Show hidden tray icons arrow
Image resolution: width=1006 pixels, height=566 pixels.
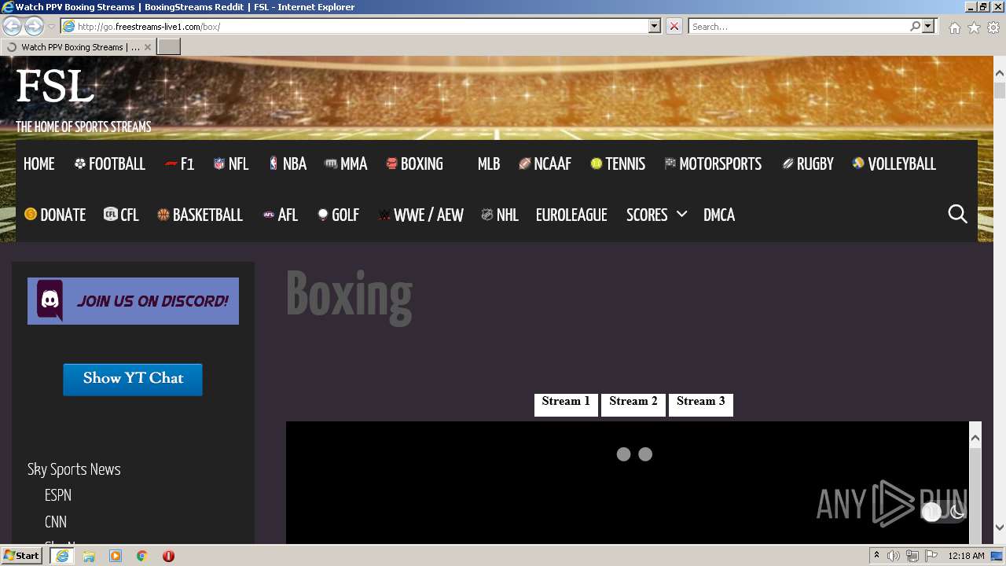pyautogui.click(x=876, y=556)
